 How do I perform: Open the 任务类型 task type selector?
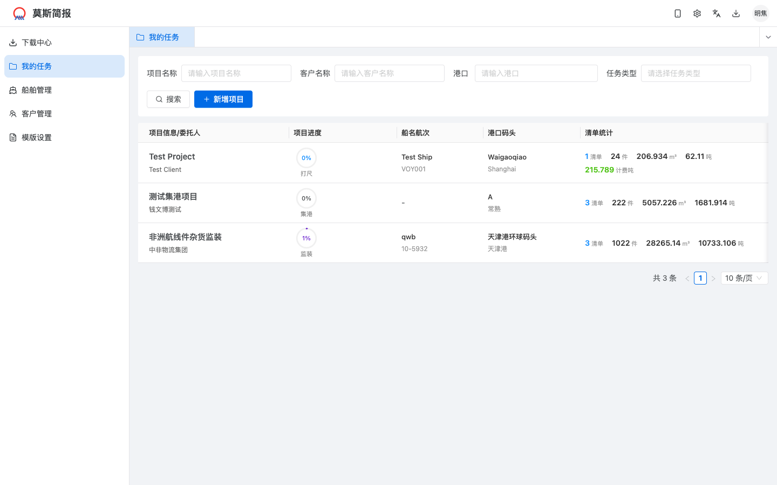click(696, 73)
